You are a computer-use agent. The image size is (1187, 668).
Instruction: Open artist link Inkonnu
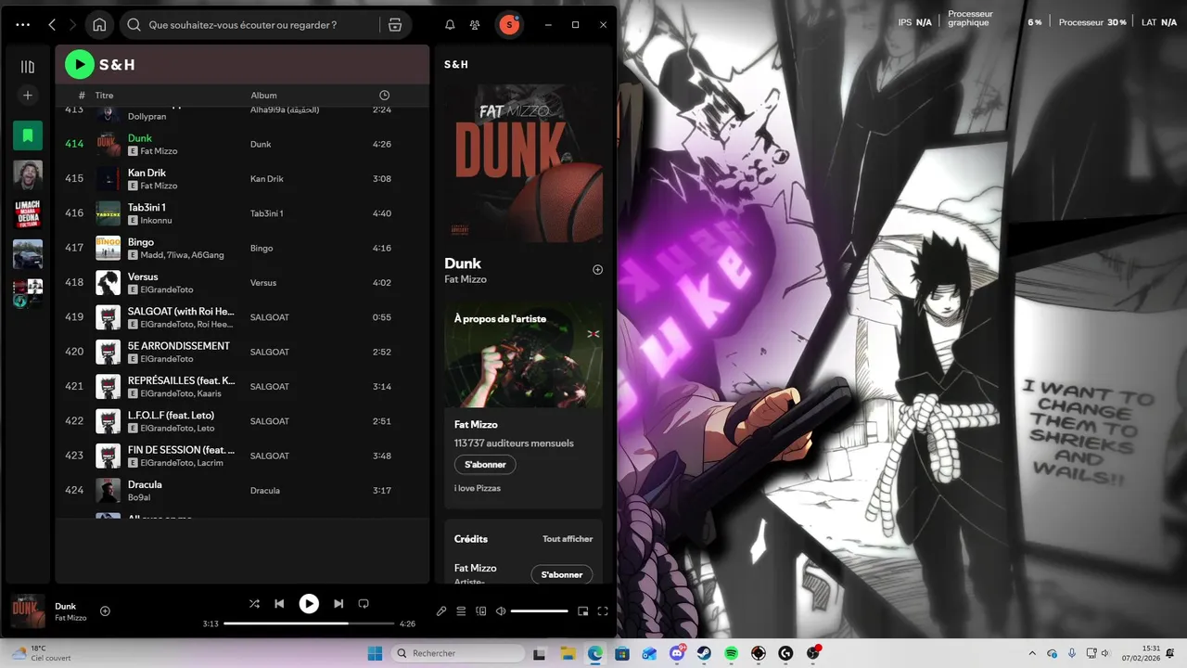coord(156,221)
